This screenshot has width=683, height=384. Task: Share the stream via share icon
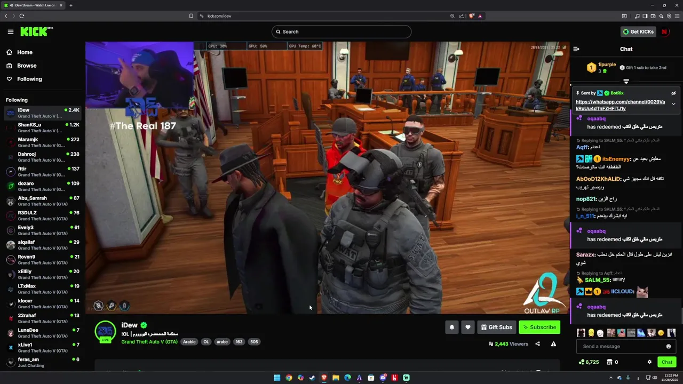click(x=537, y=344)
